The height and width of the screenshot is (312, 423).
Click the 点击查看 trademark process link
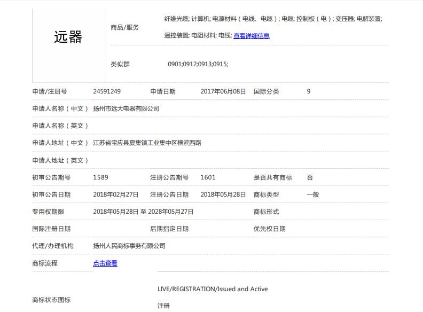(x=105, y=263)
